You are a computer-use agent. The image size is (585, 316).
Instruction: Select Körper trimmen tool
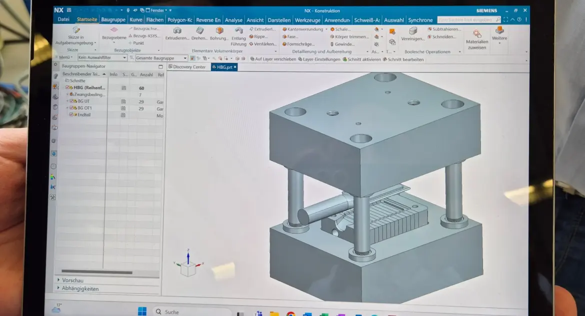(349, 36)
